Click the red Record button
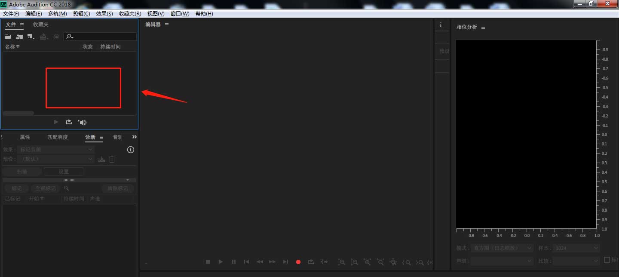619x277 pixels. pos(298,262)
